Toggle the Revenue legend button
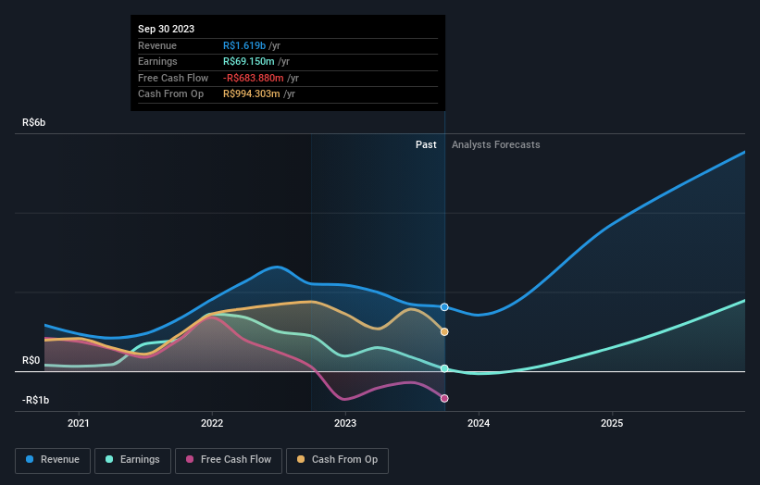The image size is (760, 485). click(x=53, y=460)
